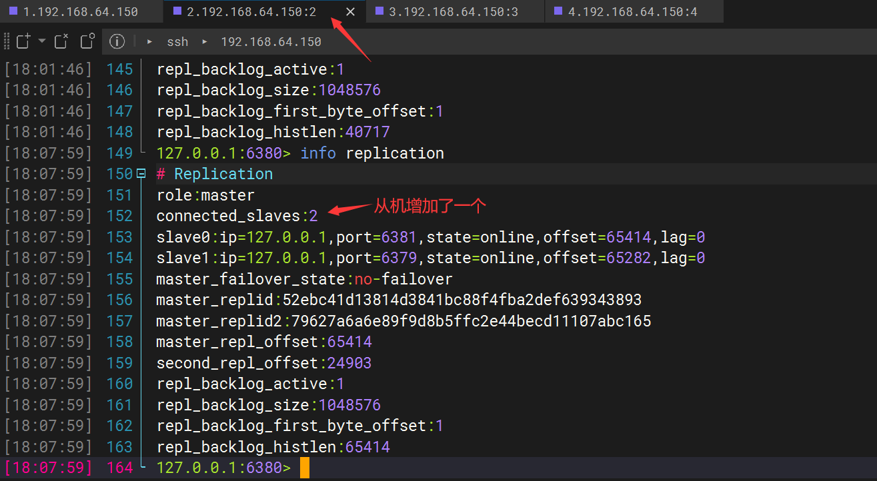Click the master_replid2:79627a6a line
The width and height of the screenshot is (877, 481).
pos(403,321)
